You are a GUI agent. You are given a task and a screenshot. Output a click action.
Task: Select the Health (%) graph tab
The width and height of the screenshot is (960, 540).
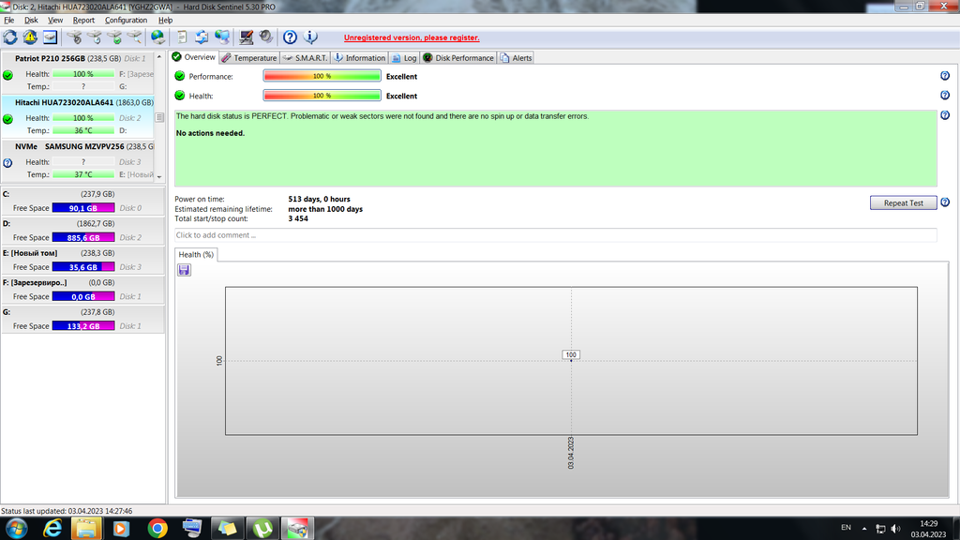click(196, 254)
